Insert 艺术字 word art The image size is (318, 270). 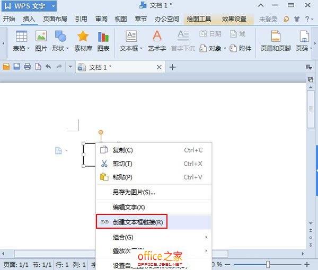(157, 36)
